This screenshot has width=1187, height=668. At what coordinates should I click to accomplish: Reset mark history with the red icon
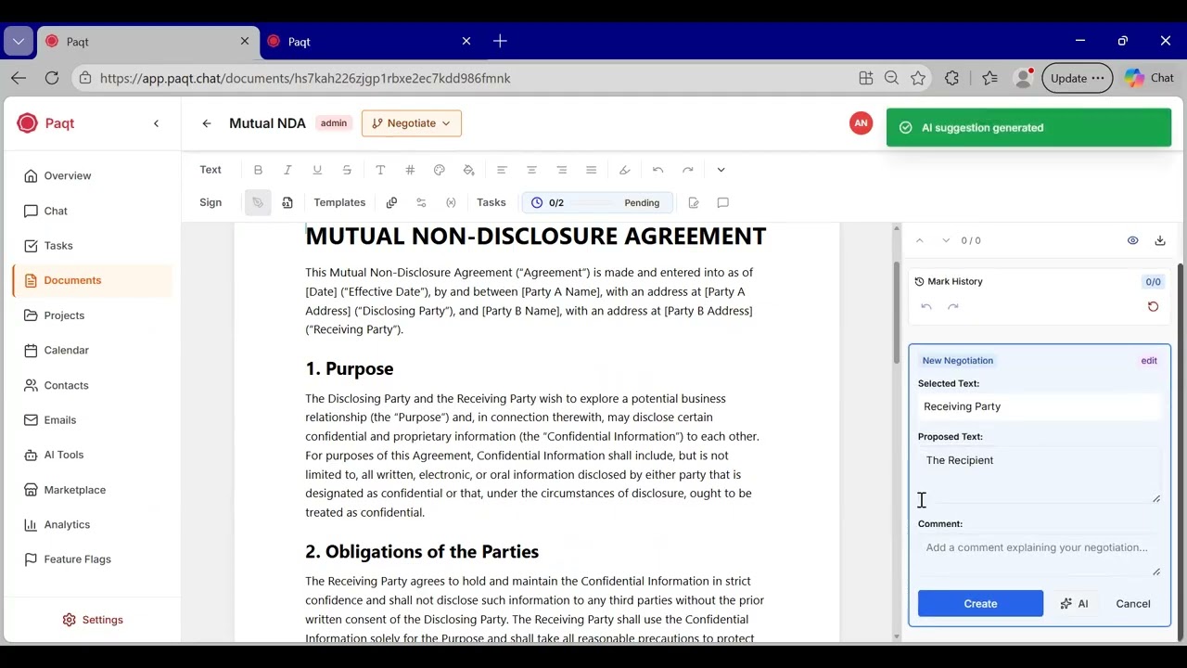[1153, 306]
